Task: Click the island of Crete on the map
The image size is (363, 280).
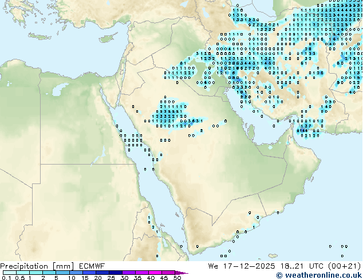Action: (x=40, y=37)
